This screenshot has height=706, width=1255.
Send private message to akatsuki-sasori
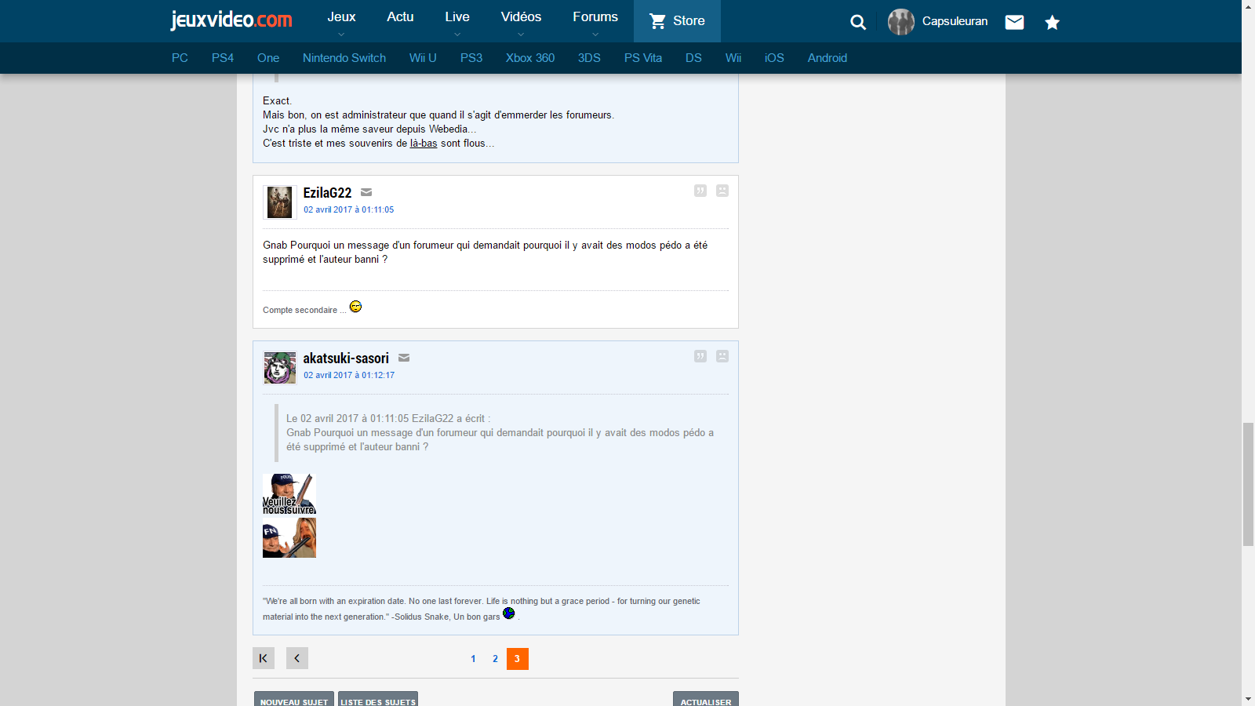[x=404, y=358]
